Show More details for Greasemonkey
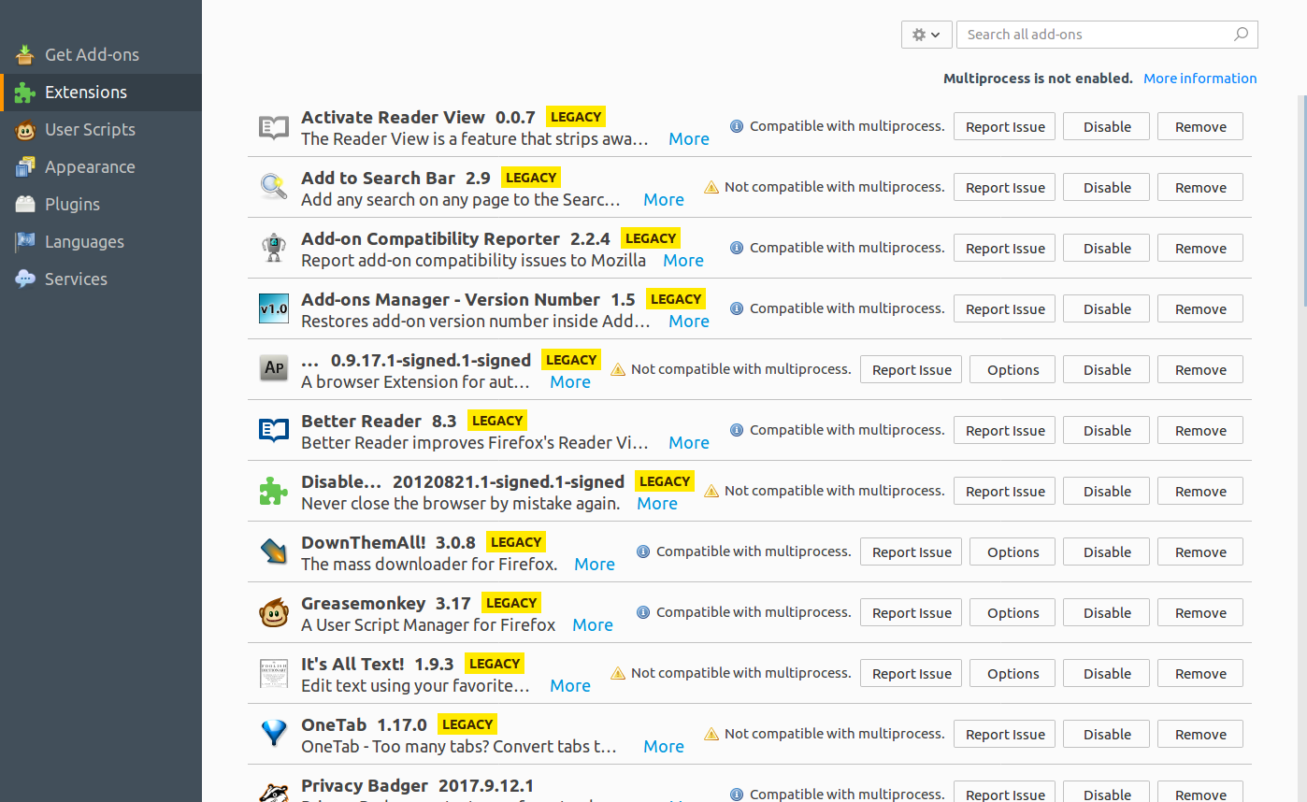Image resolution: width=1307 pixels, height=802 pixels. point(593,625)
